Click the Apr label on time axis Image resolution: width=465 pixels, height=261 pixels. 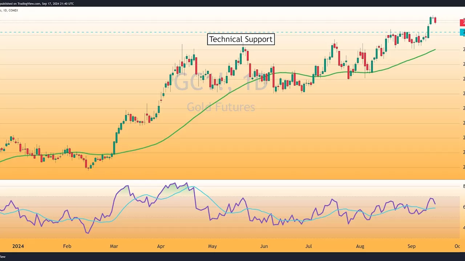point(161,246)
